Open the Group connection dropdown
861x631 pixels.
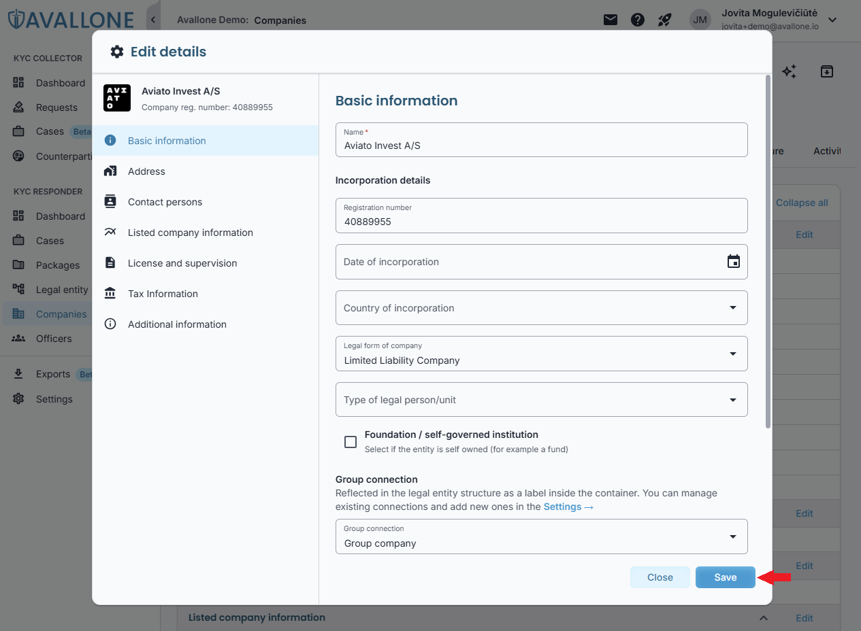click(542, 536)
